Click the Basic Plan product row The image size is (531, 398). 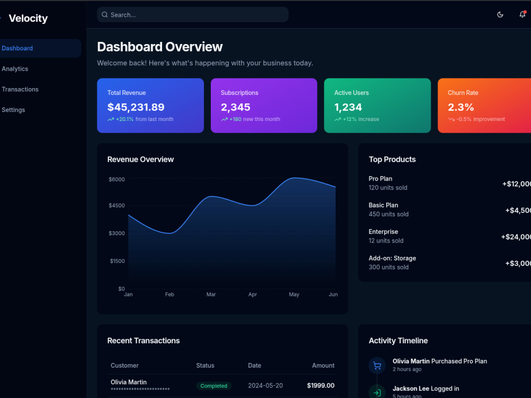click(450, 210)
